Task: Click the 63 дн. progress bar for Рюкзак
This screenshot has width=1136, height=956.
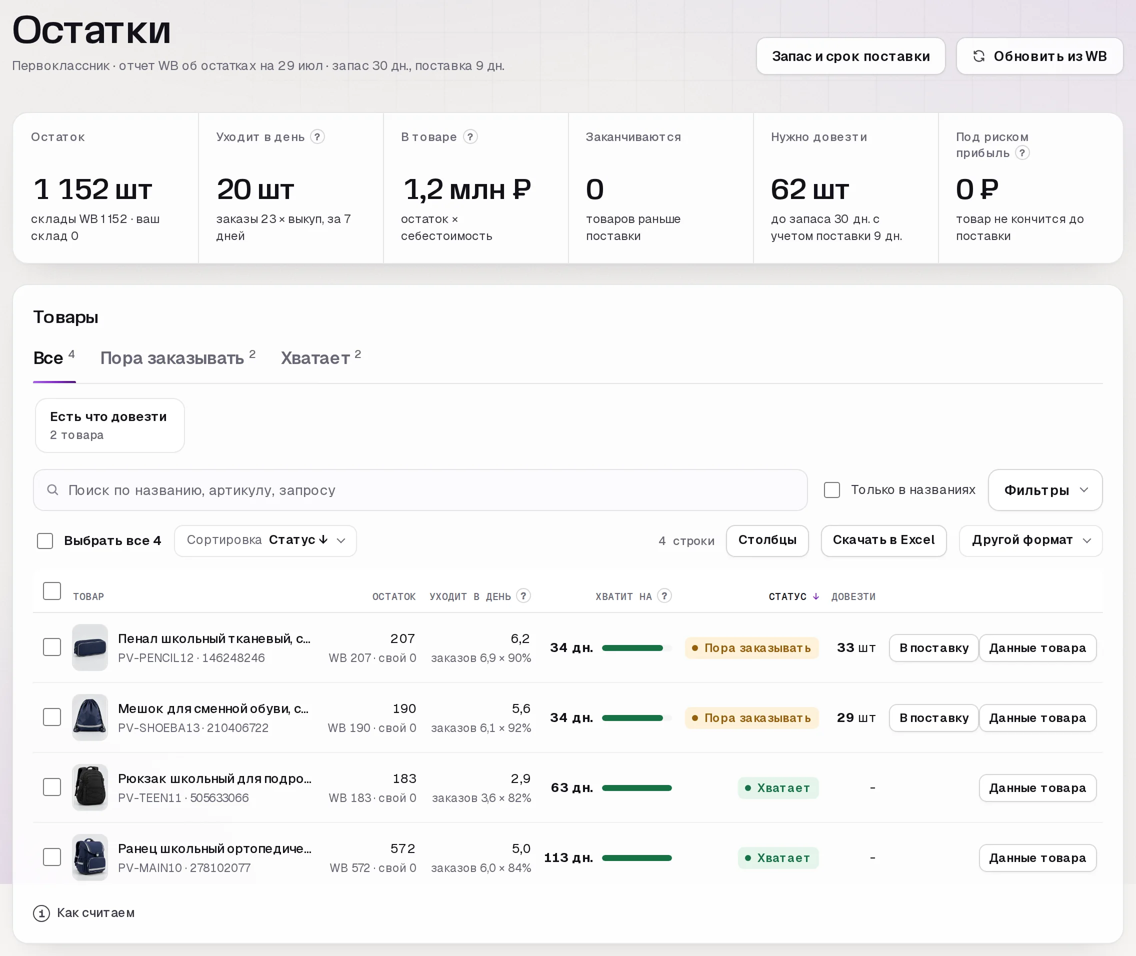Action: tap(637, 787)
